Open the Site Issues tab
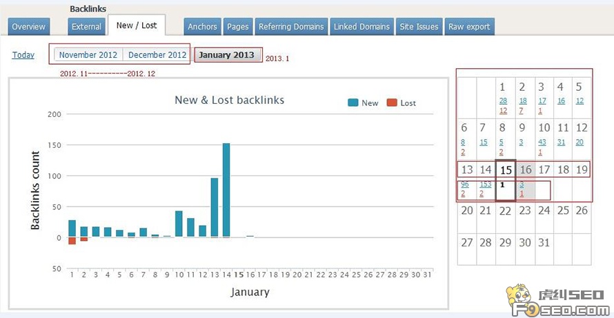This screenshot has width=614, height=318. coord(419,27)
